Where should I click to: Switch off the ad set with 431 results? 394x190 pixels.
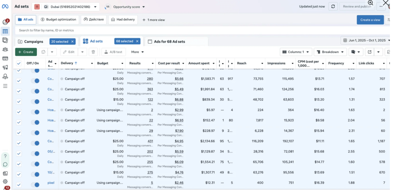tap(35, 143)
